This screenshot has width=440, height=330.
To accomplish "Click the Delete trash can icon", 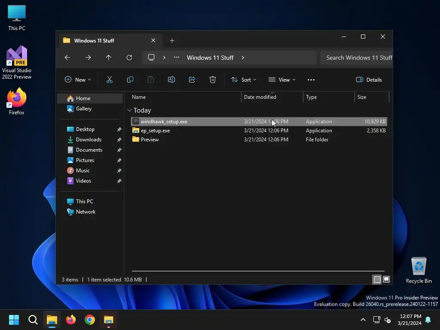I will 212,79.
